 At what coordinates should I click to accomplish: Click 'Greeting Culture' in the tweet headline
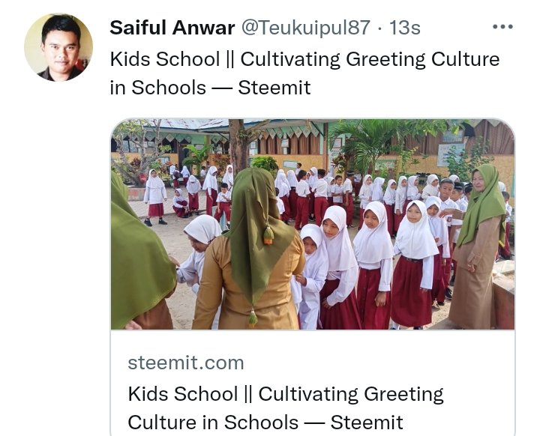pyautogui.click(x=422, y=59)
